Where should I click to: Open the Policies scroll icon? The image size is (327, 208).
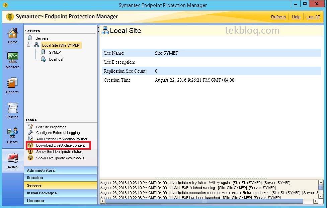(12, 108)
